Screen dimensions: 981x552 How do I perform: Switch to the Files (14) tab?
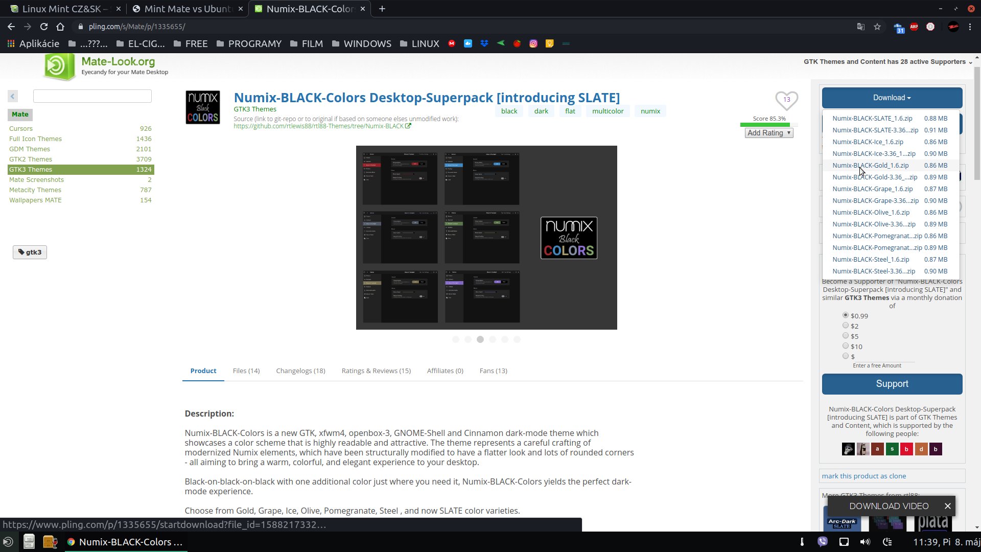coord(246,371)
